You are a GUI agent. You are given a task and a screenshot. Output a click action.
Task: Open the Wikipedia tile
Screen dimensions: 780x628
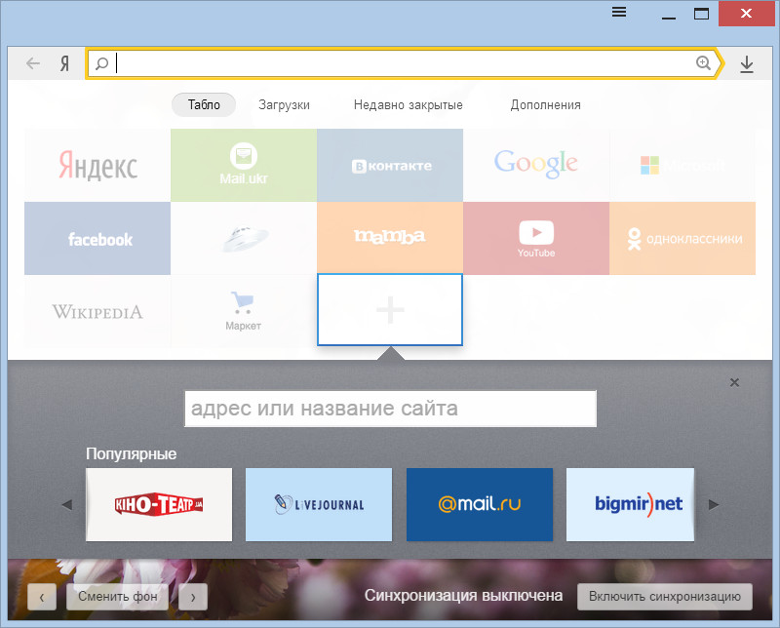coord(97,311)
